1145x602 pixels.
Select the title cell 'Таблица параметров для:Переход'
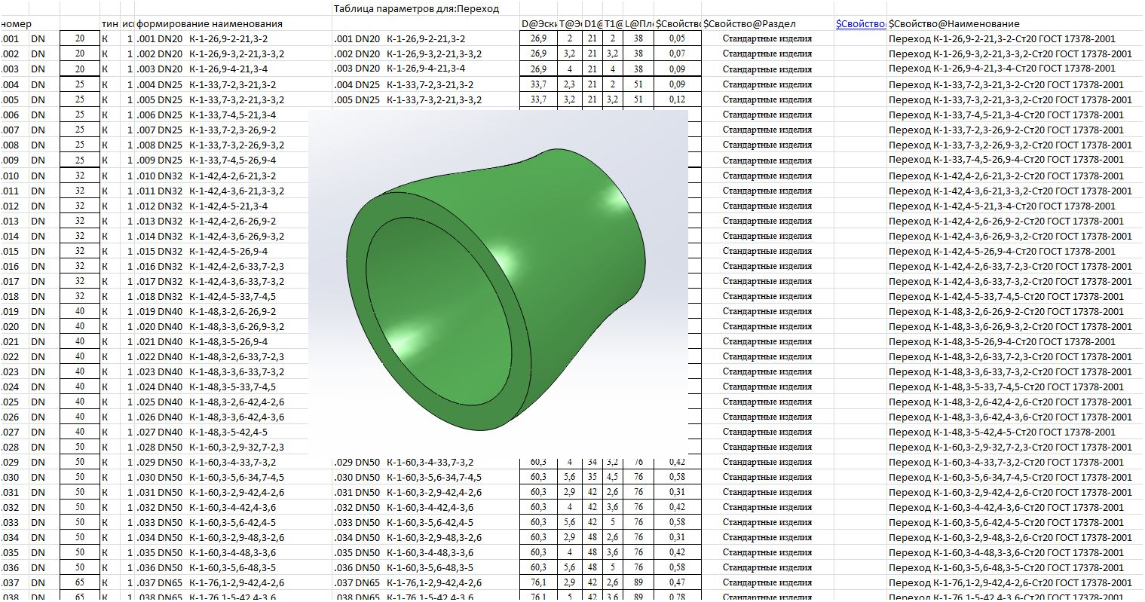pyautogui.click(x=416, y=9)
